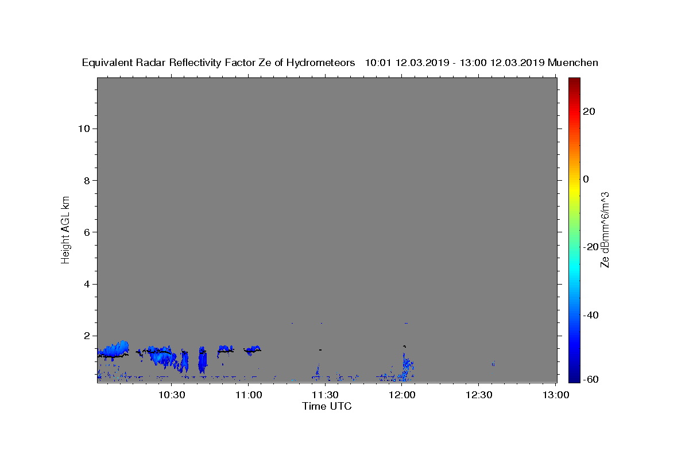This screenshot has height=459, width=689.
Task: Click the colorbar value '20'
Action: pyautogui.click(x=589, y=111)
